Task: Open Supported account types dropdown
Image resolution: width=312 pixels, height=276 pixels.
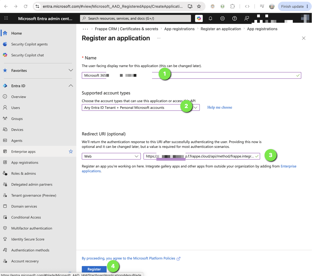Action: click(x=141, y=107)
